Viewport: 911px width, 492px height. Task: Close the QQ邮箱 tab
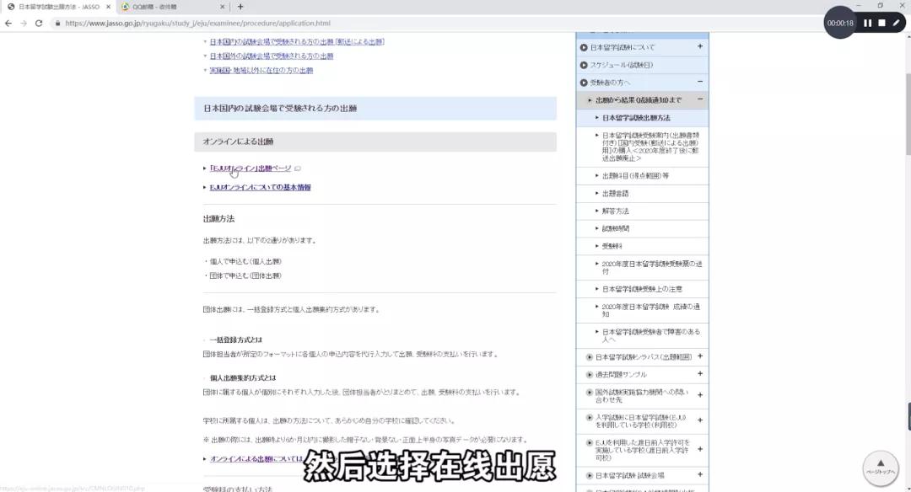[x=222, y=7]
